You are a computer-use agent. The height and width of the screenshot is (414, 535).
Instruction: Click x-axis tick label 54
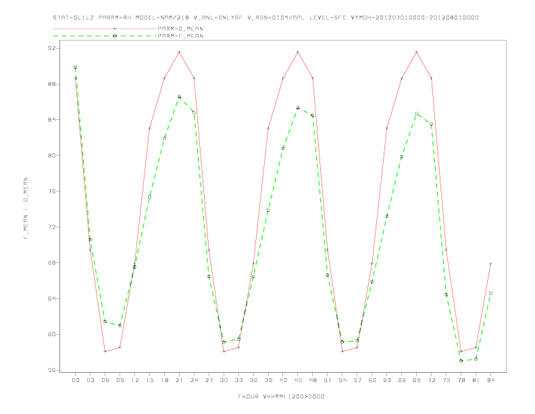click(x=342, y=380)
